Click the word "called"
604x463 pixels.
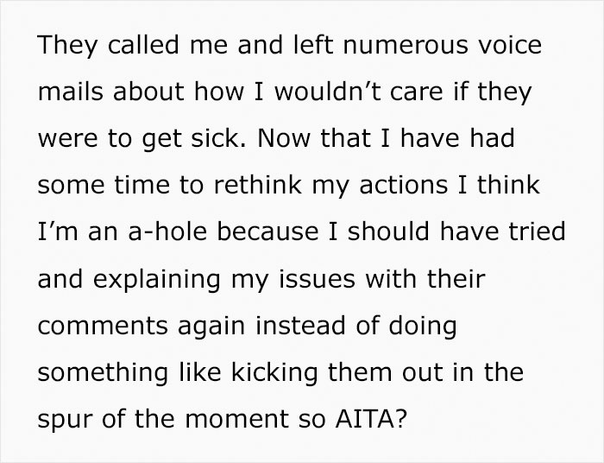pos(143,44)
